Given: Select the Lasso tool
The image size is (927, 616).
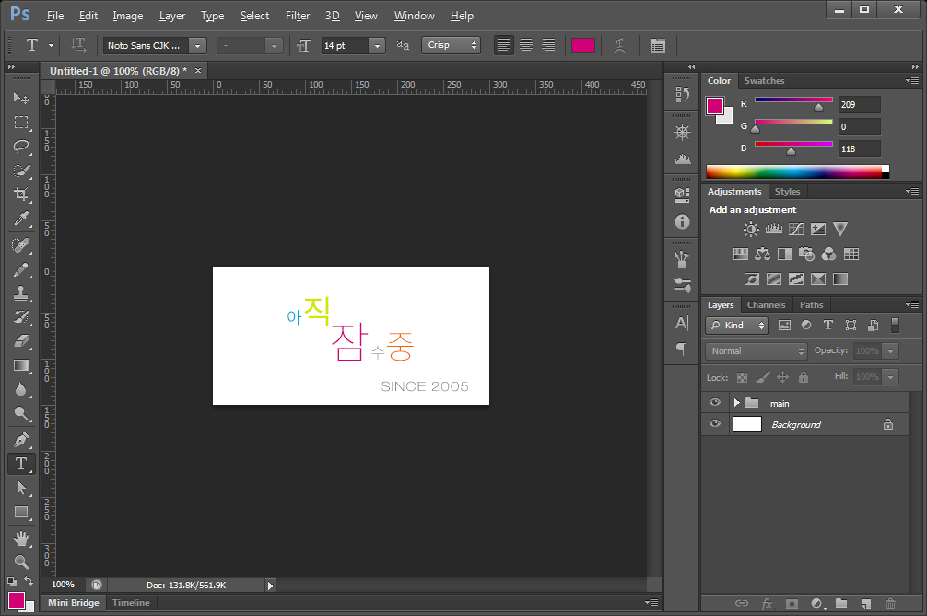Looking at the screenshot, I should 21,147.
